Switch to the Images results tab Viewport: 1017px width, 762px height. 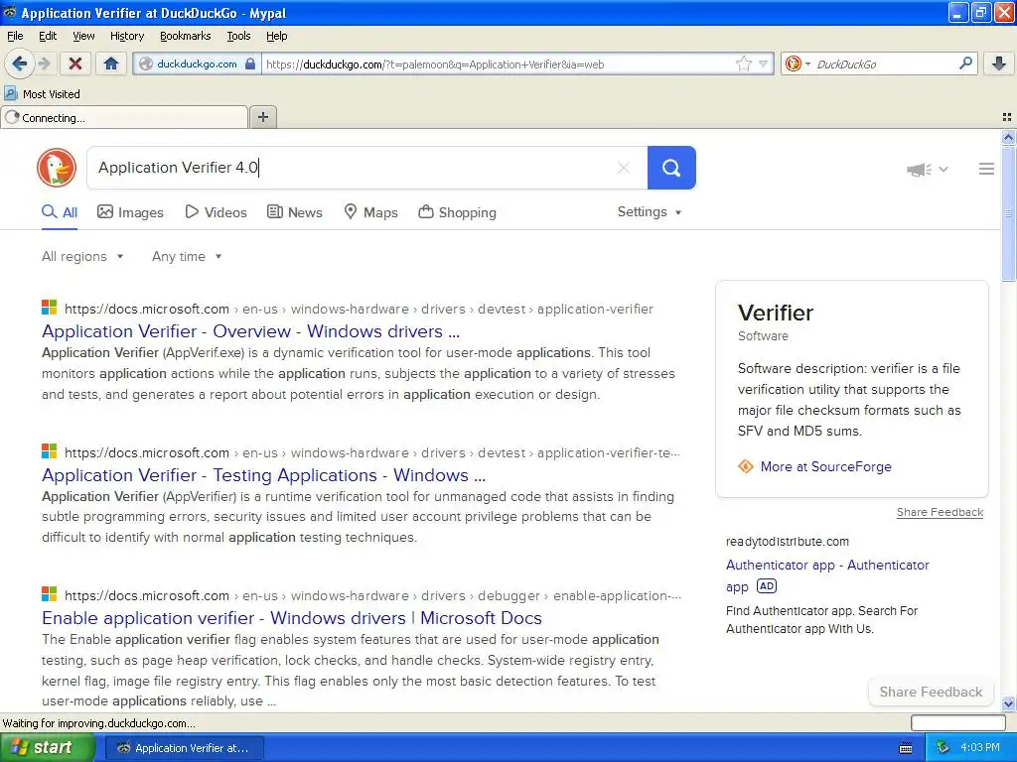tap(130, 212)
